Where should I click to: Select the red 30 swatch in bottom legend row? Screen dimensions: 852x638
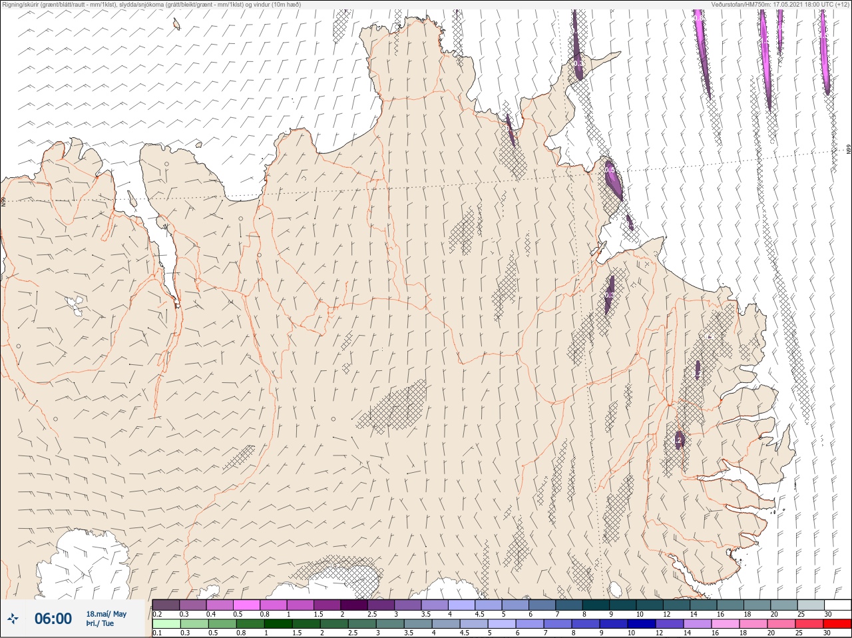(x=837, y=624)
